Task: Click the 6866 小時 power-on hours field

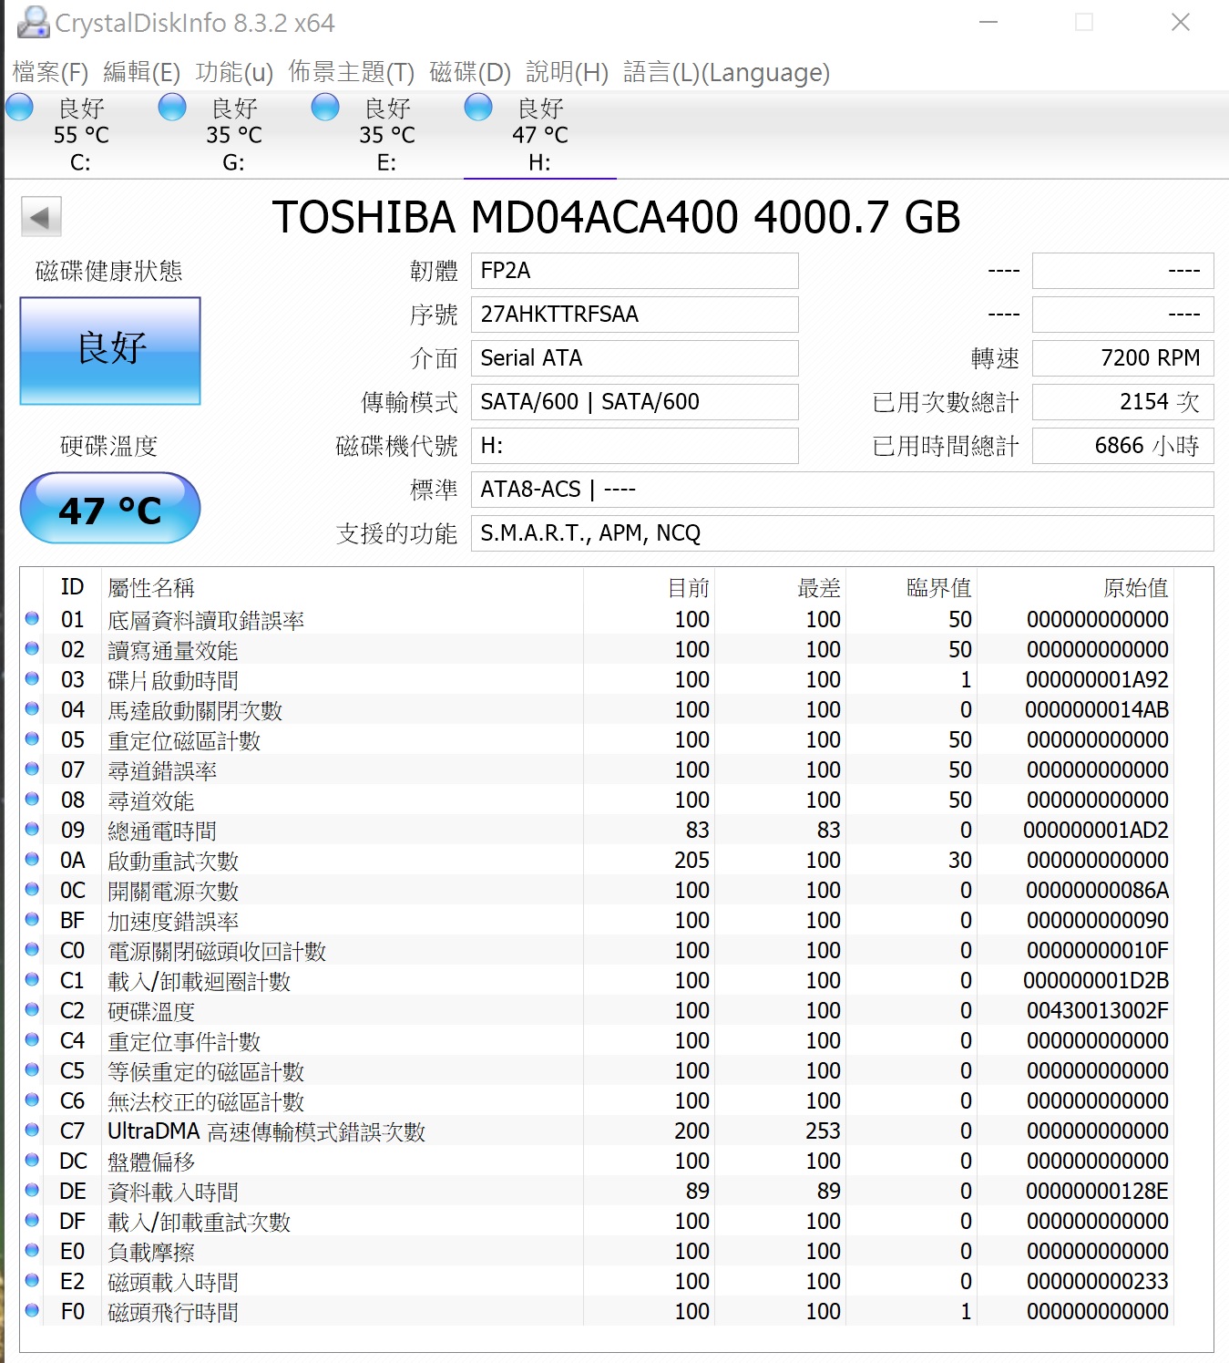Action: (x=1122, y=446)
